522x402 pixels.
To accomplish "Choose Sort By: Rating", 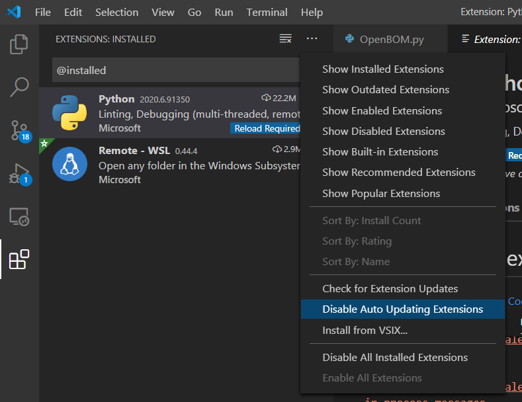I will coord(403,241).
